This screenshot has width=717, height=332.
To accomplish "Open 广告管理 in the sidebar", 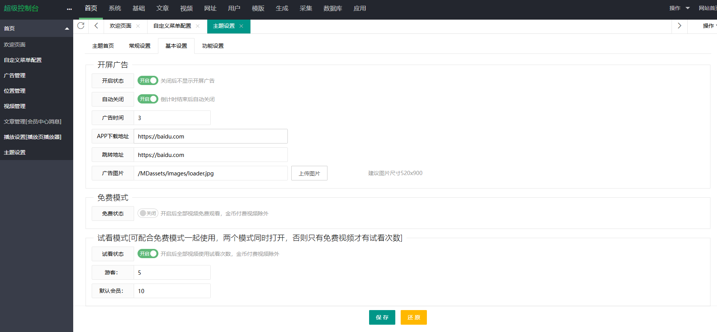I will click(x=15, y=75).
